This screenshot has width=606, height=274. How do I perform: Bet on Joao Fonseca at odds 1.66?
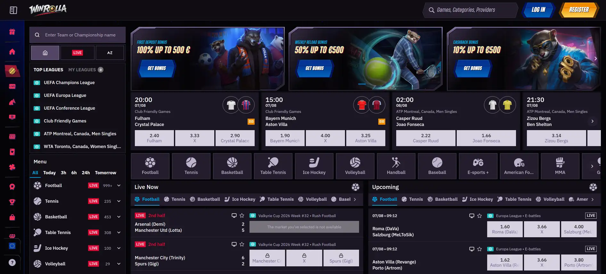(x=486, y=138)
